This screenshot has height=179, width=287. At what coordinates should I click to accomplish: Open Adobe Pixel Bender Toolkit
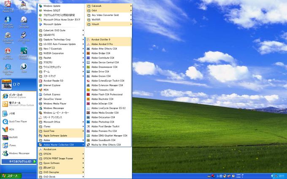[108, 126]
